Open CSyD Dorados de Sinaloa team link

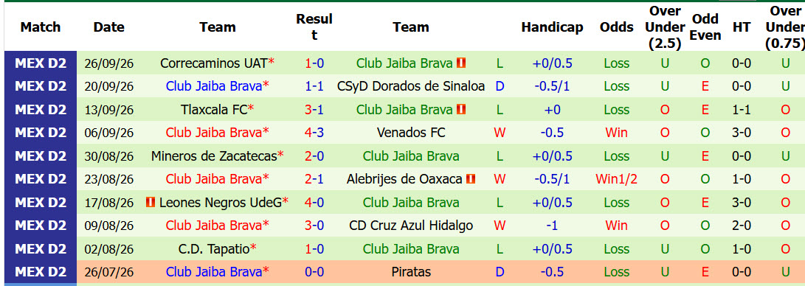click(x=411, y=86)
